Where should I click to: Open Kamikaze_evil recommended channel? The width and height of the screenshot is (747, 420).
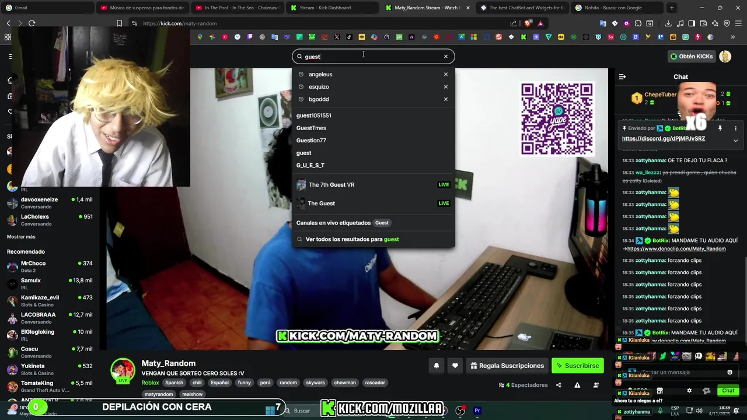pos(50,301)
